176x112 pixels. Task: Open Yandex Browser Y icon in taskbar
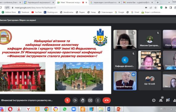[x=28, y=109]
